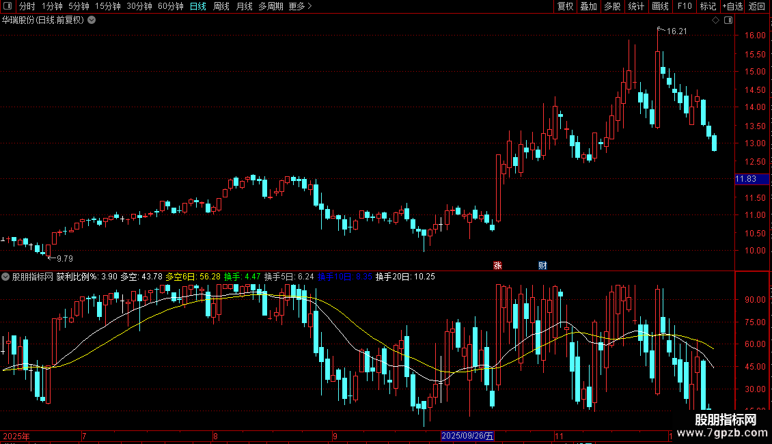
Task: Click the 换手20日 indicator value
Action: pos(405,277)
